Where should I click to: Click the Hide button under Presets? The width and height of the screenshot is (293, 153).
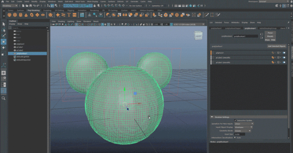tap(273, 40)
